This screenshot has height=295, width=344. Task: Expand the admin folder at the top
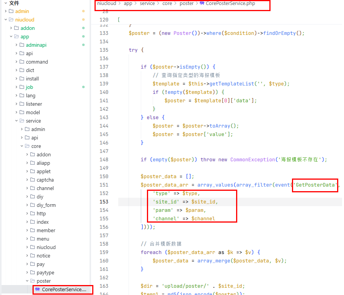tap(5, 11)
